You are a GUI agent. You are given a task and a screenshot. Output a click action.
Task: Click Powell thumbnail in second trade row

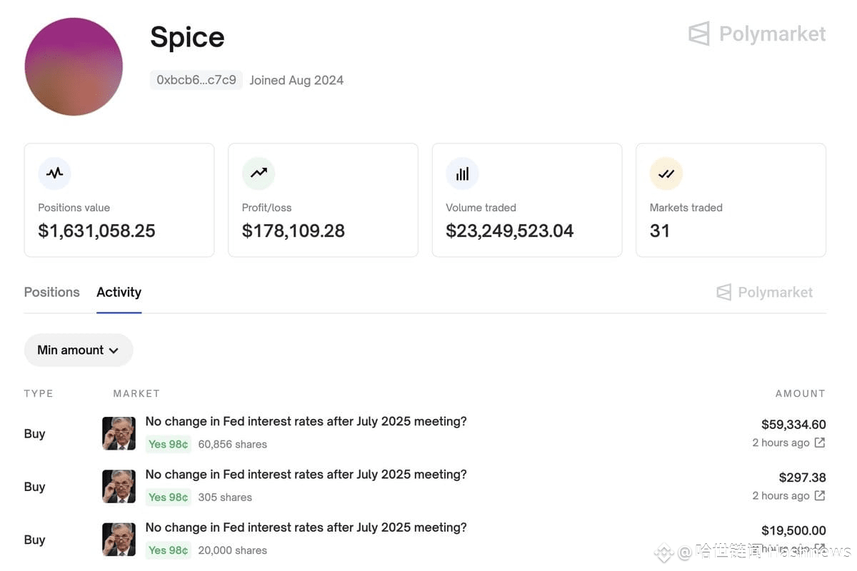[x=119, y=486]
